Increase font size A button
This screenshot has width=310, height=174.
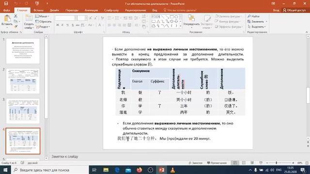91,18
